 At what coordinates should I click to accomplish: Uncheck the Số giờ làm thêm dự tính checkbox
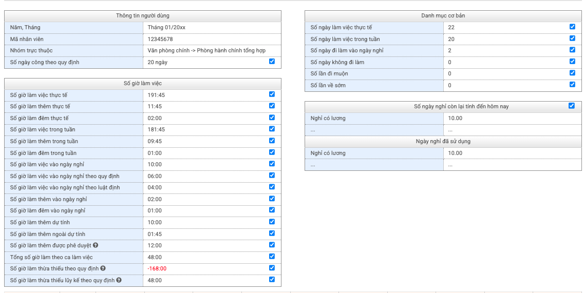[272, 221]
